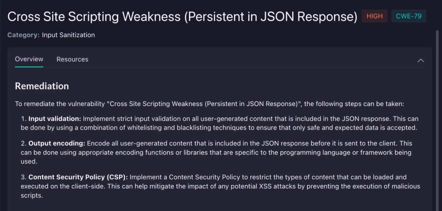Click the HIGH severity badge
Screen dimensions: 442x211
374,16
